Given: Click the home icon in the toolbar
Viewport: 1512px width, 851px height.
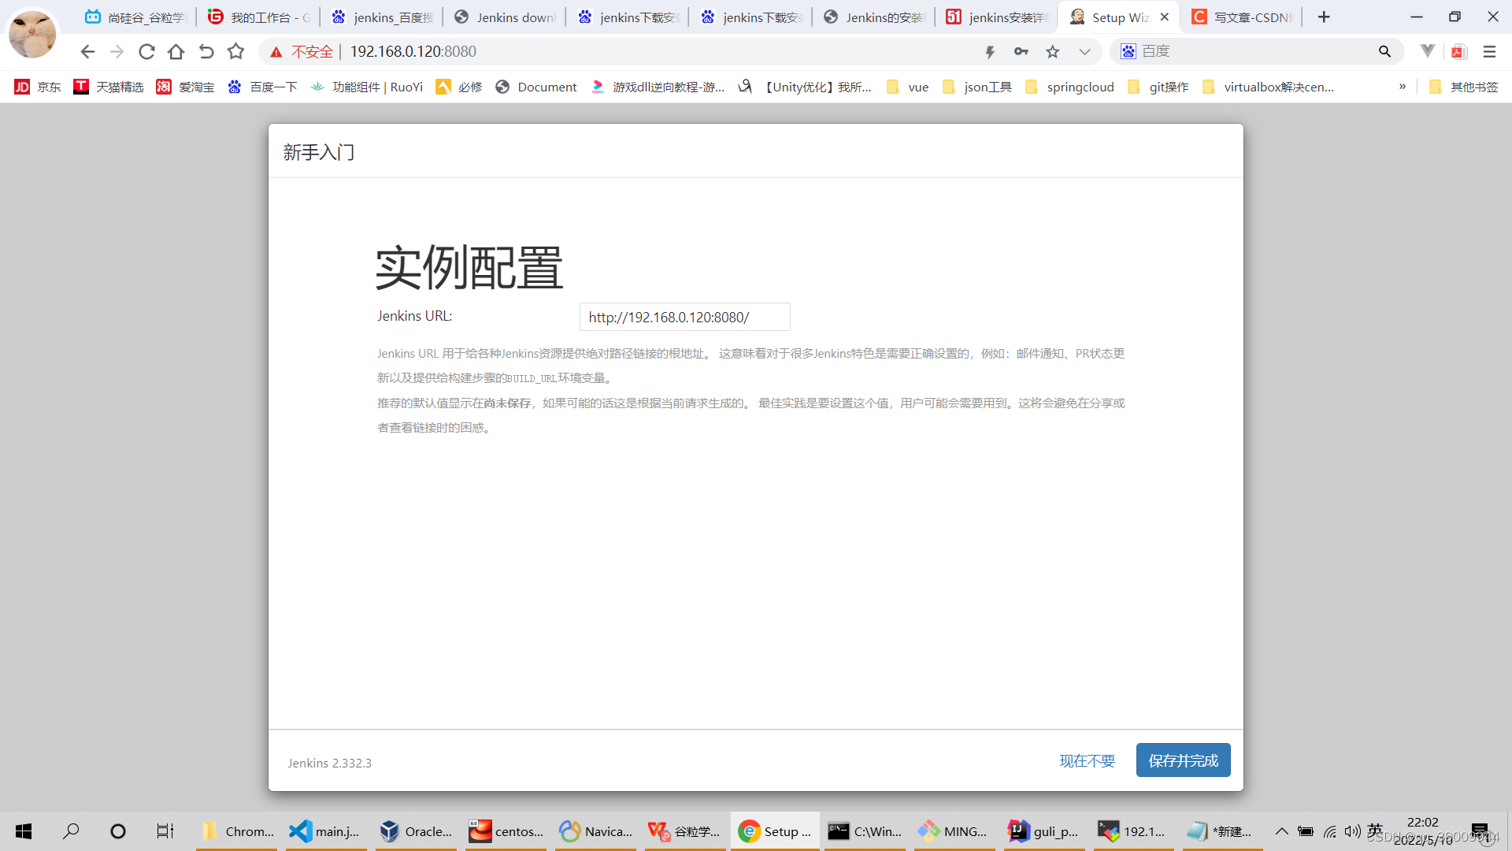Looking at the screenshot, I should pyautogui.click(x=176, y=51).
